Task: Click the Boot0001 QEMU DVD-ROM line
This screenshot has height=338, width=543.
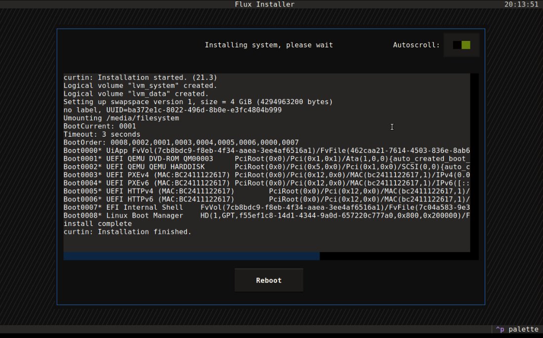Action: tap(267, 159)
